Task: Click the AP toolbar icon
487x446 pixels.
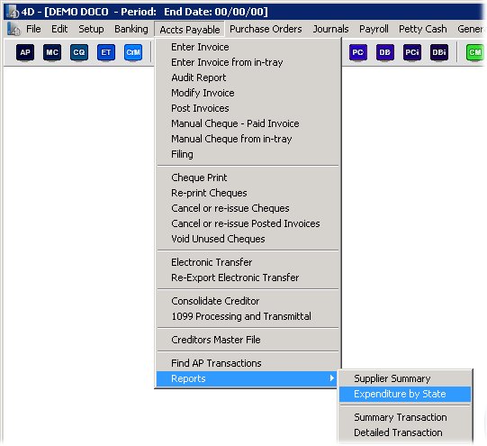Action: [25, 52]
